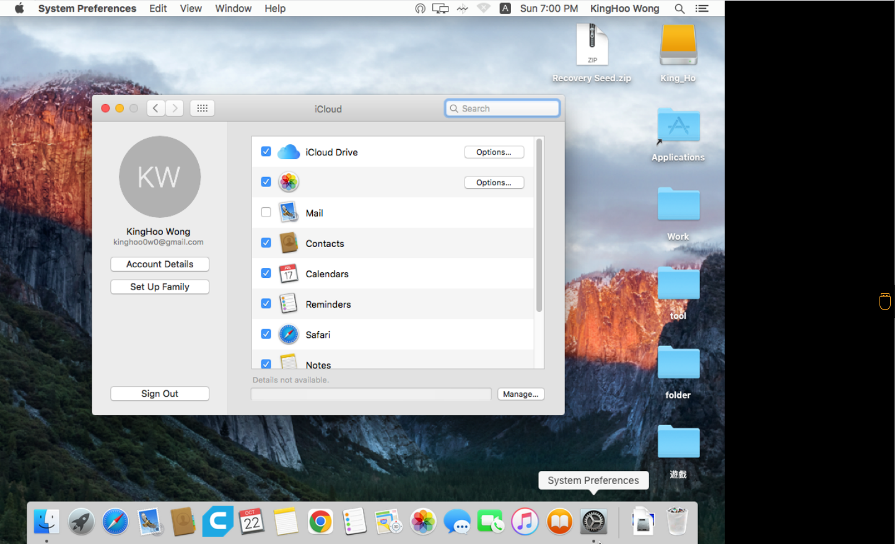Select the King_Ho drive on desktop
Image resolution: width=895 pixels, height=544 pixels.
(x=678, y=53)
